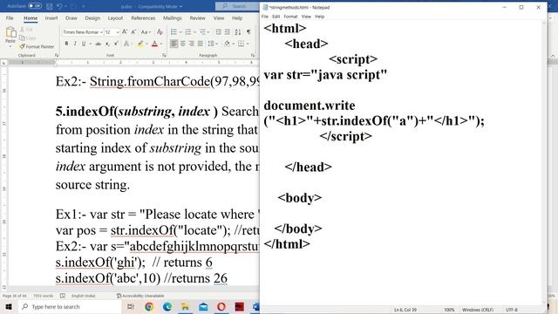This screenshot has width=558, height=314.
Task: Launch Microsoft Edge from the taskbar
Action: pyautogui.click(x=167, y=306)
